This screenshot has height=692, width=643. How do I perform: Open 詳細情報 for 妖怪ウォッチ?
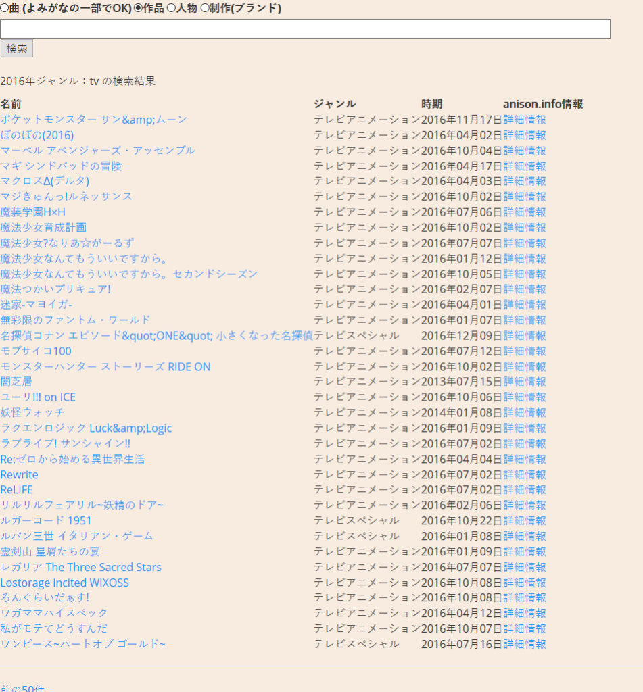click(525, 413)
